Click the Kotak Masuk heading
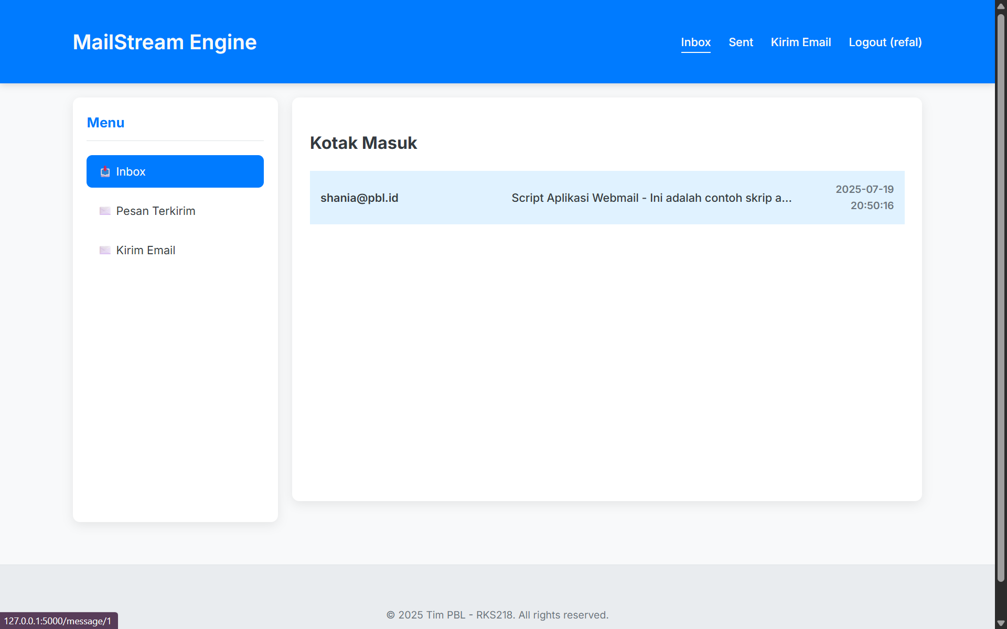The image size is (1007, 629). point(363,143)
